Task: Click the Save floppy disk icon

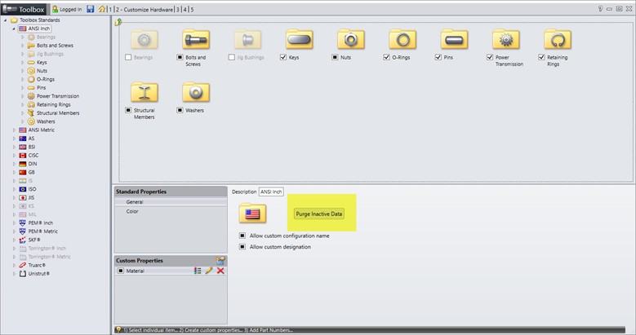Action: click(x=91, y=8)
